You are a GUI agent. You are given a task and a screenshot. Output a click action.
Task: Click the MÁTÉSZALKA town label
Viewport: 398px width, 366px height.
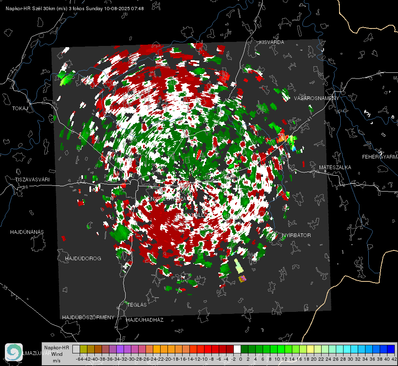[335, 168]
